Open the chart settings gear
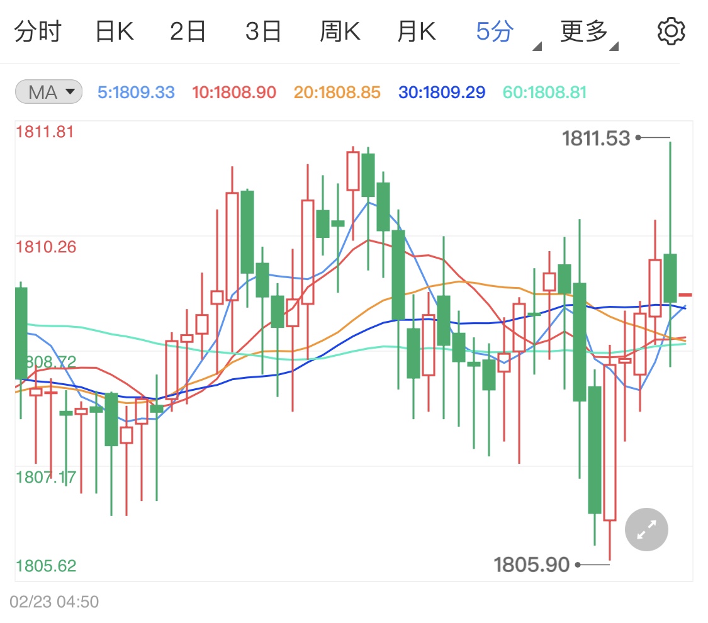This screenshot has height=623, width=708. pos(671,31)
